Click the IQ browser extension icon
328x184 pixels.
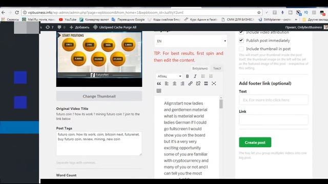click(306, 12)
